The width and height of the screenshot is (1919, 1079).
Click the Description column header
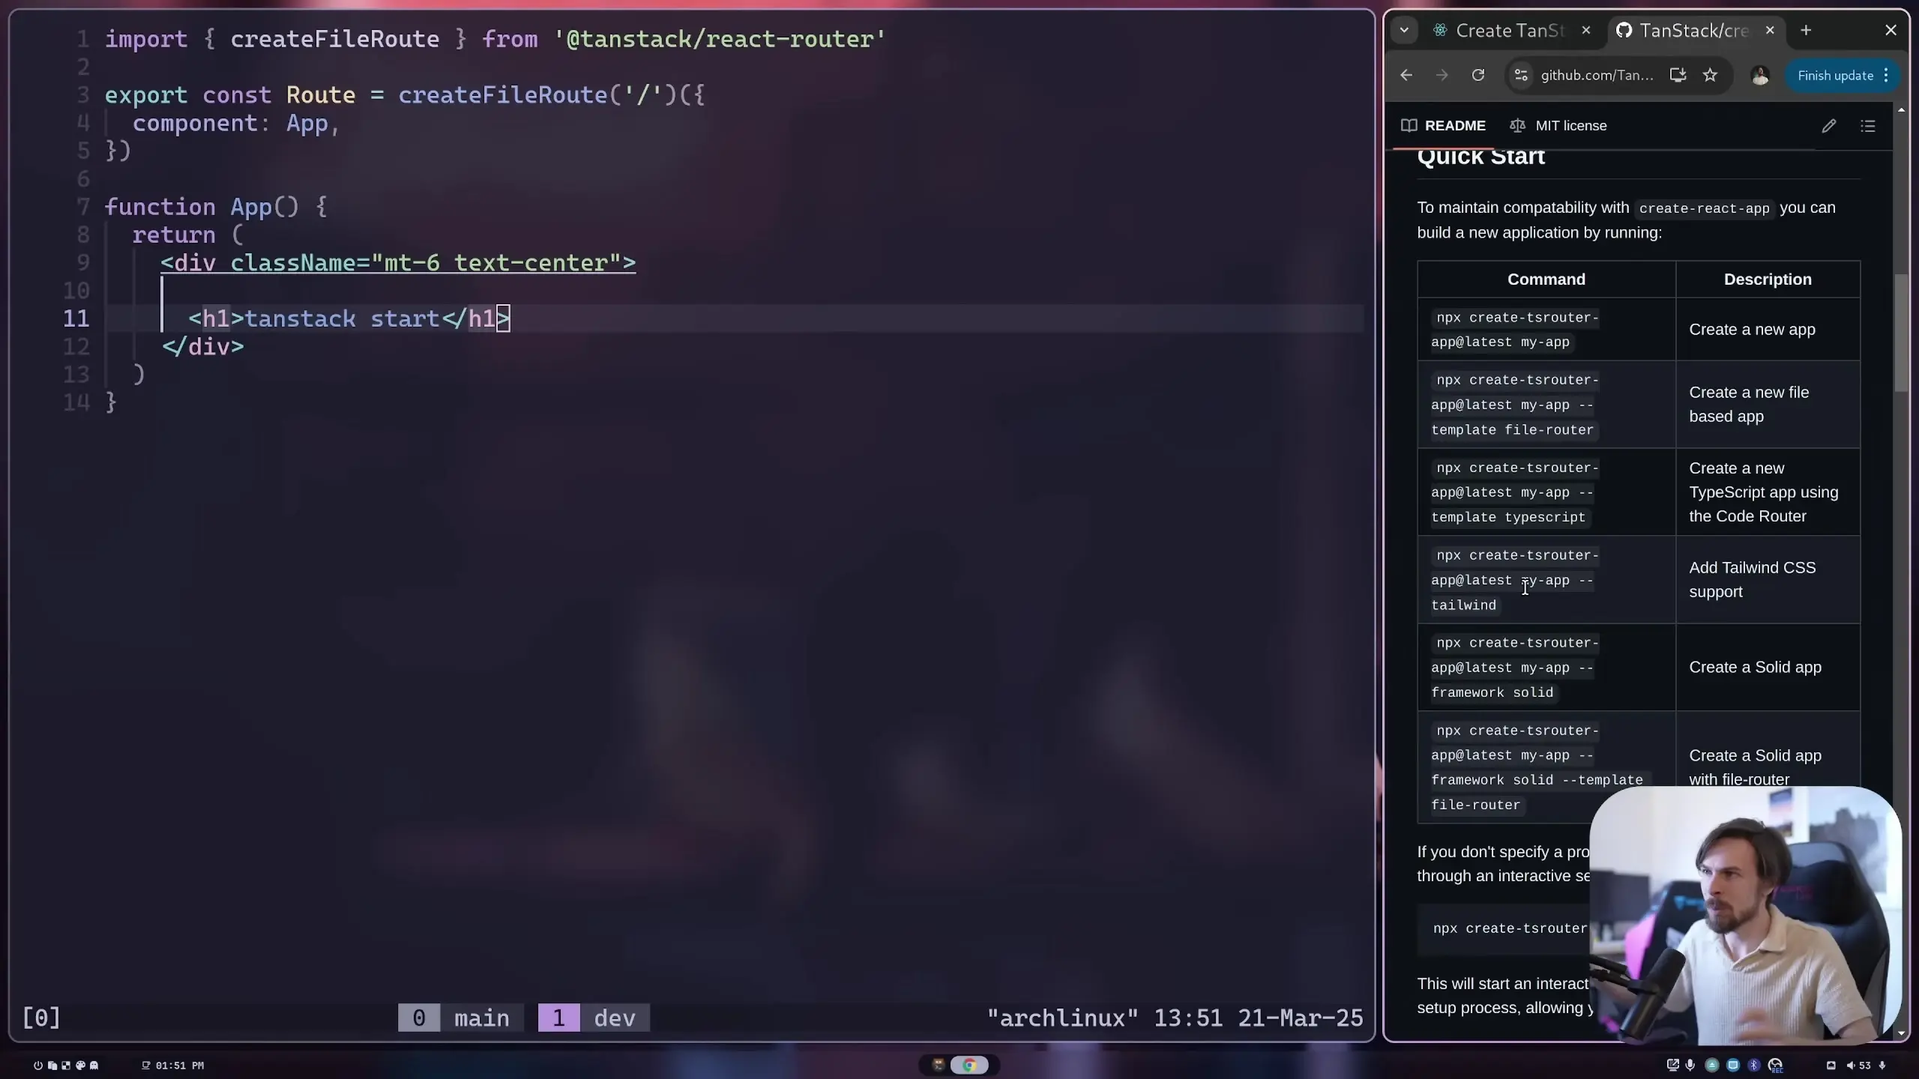[1768, 279]
